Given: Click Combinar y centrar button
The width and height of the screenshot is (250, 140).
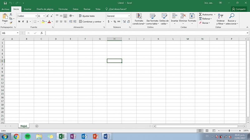Looking at the screenshot, I should point(92,22).
